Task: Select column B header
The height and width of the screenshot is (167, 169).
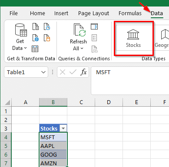Action: [x=53, y=102]
